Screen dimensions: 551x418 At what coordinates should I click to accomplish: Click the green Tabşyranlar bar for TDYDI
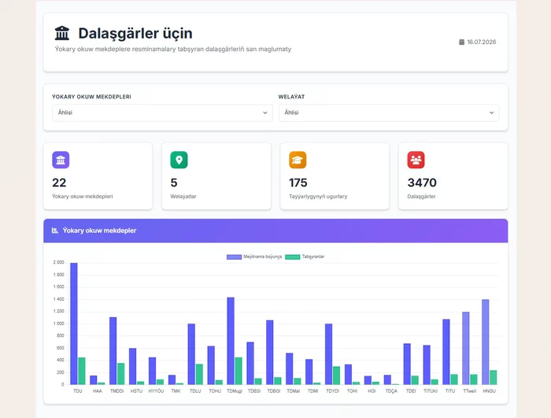(336, 375)
